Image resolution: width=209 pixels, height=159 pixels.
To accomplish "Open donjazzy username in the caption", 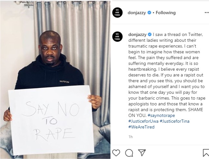I will pos(138,35).
